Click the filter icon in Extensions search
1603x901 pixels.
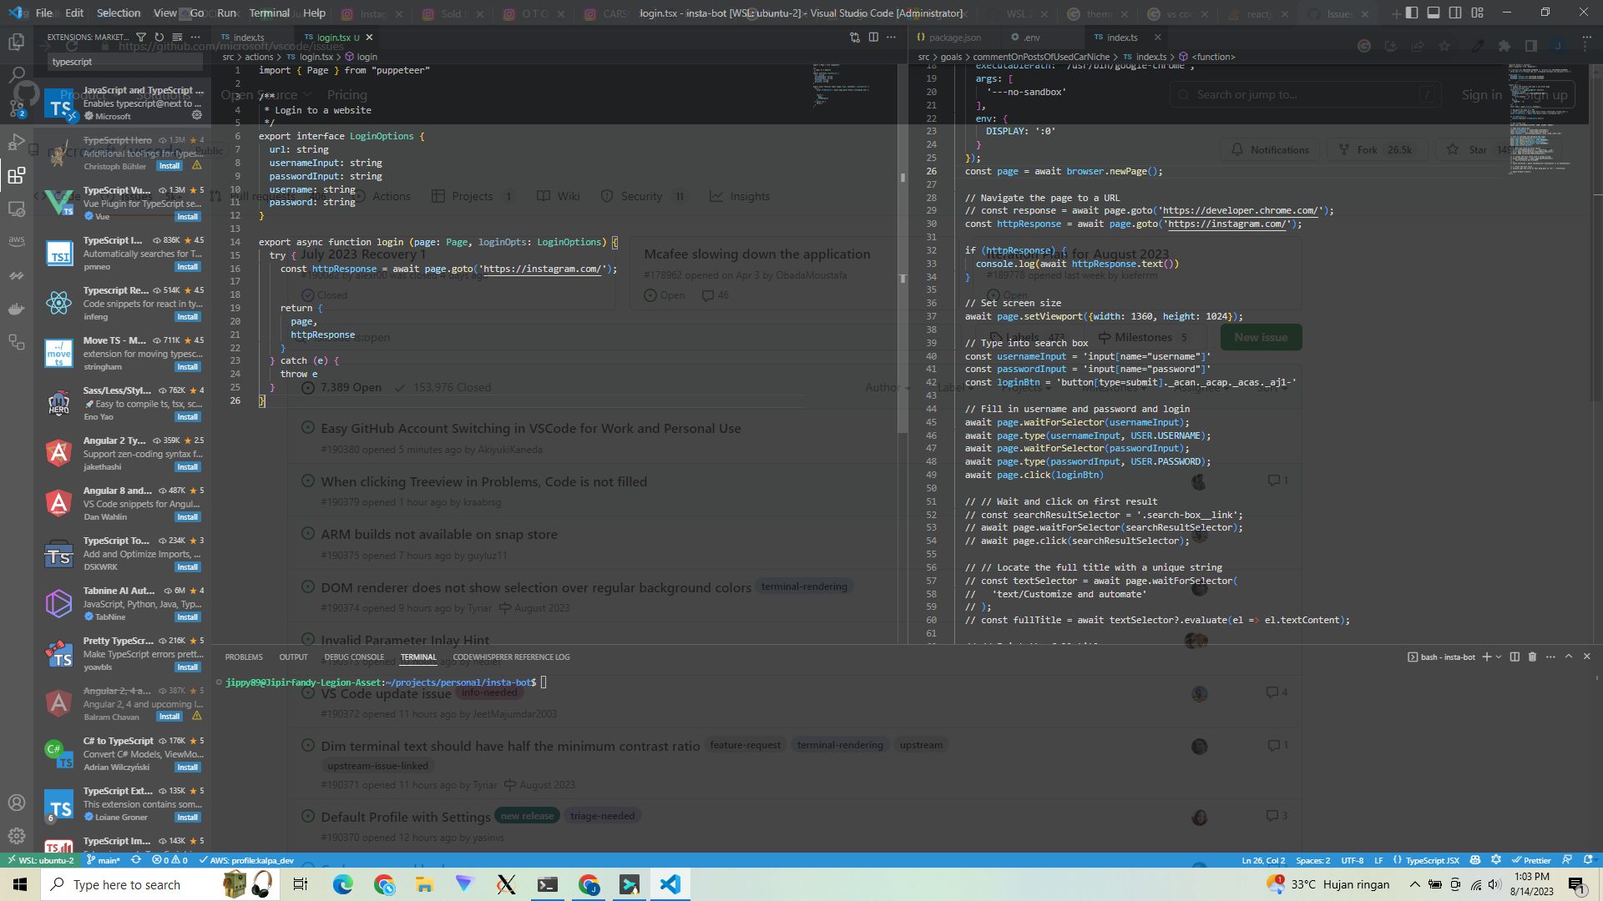tap(142, 37)
